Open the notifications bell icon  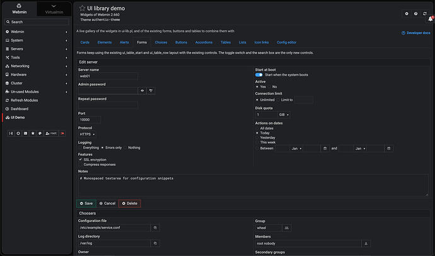[431, 19]
